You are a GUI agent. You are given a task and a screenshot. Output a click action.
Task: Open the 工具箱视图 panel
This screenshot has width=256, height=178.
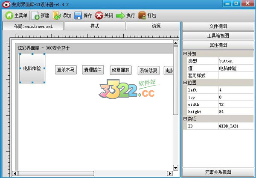218,36
